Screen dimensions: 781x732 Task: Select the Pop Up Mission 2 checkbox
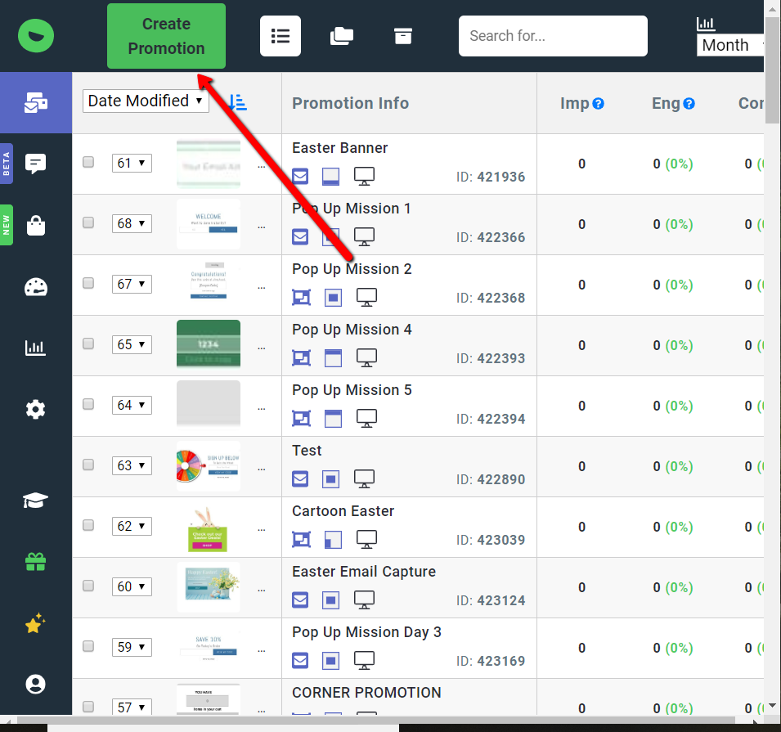point(88,283)
